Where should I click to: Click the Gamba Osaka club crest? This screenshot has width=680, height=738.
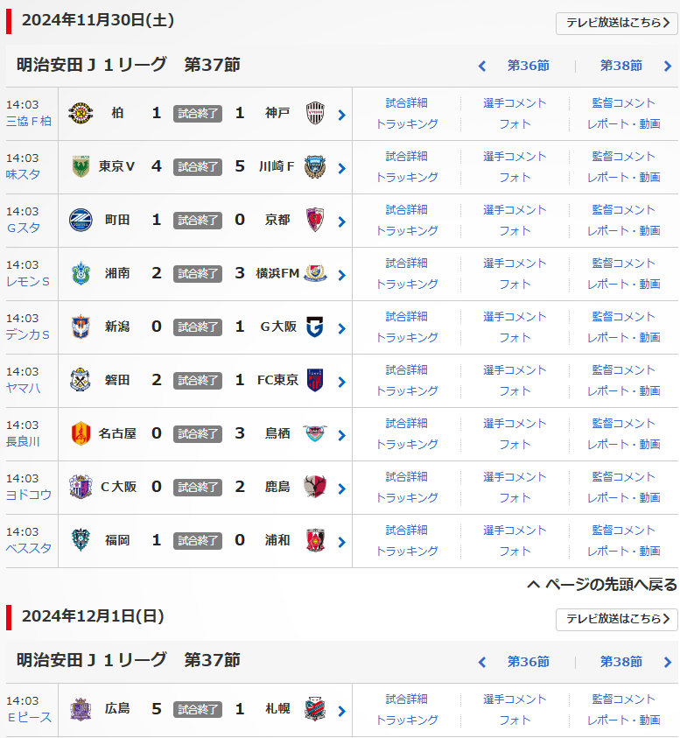(x=315, y=327)
